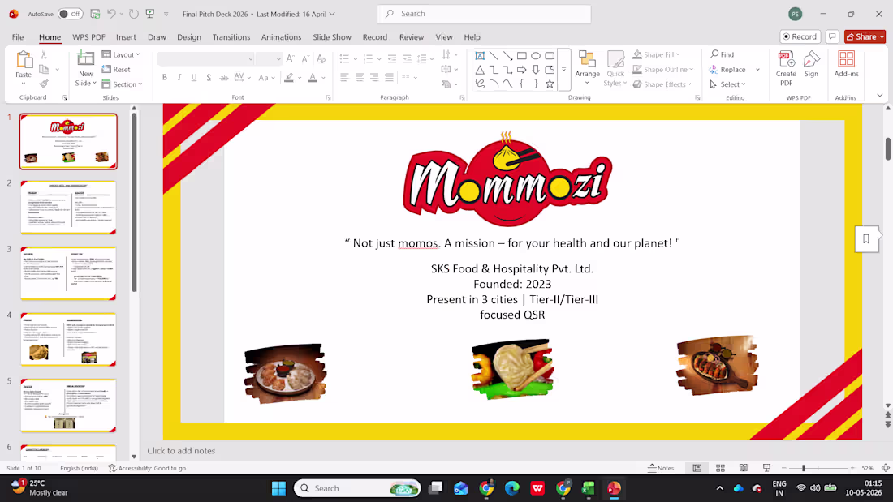The width and height of the screenshot is (893, 502).
Task: Toggle text Shadow formatting
Action: pyautogui.click(x=209, y=77)
